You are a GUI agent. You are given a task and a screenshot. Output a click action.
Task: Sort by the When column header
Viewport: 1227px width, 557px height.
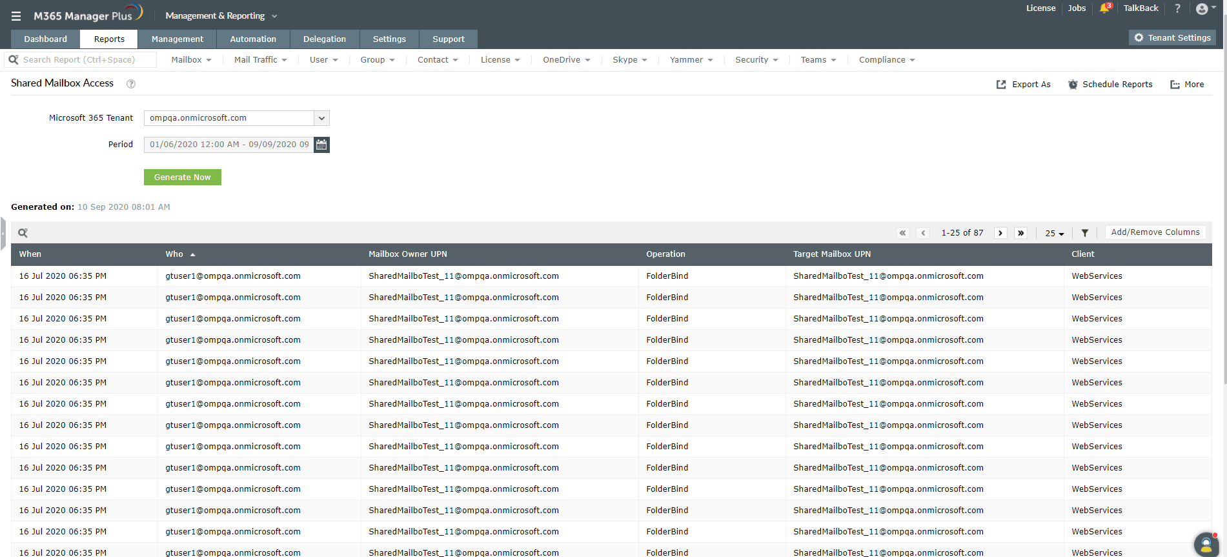tap(30, 254)
